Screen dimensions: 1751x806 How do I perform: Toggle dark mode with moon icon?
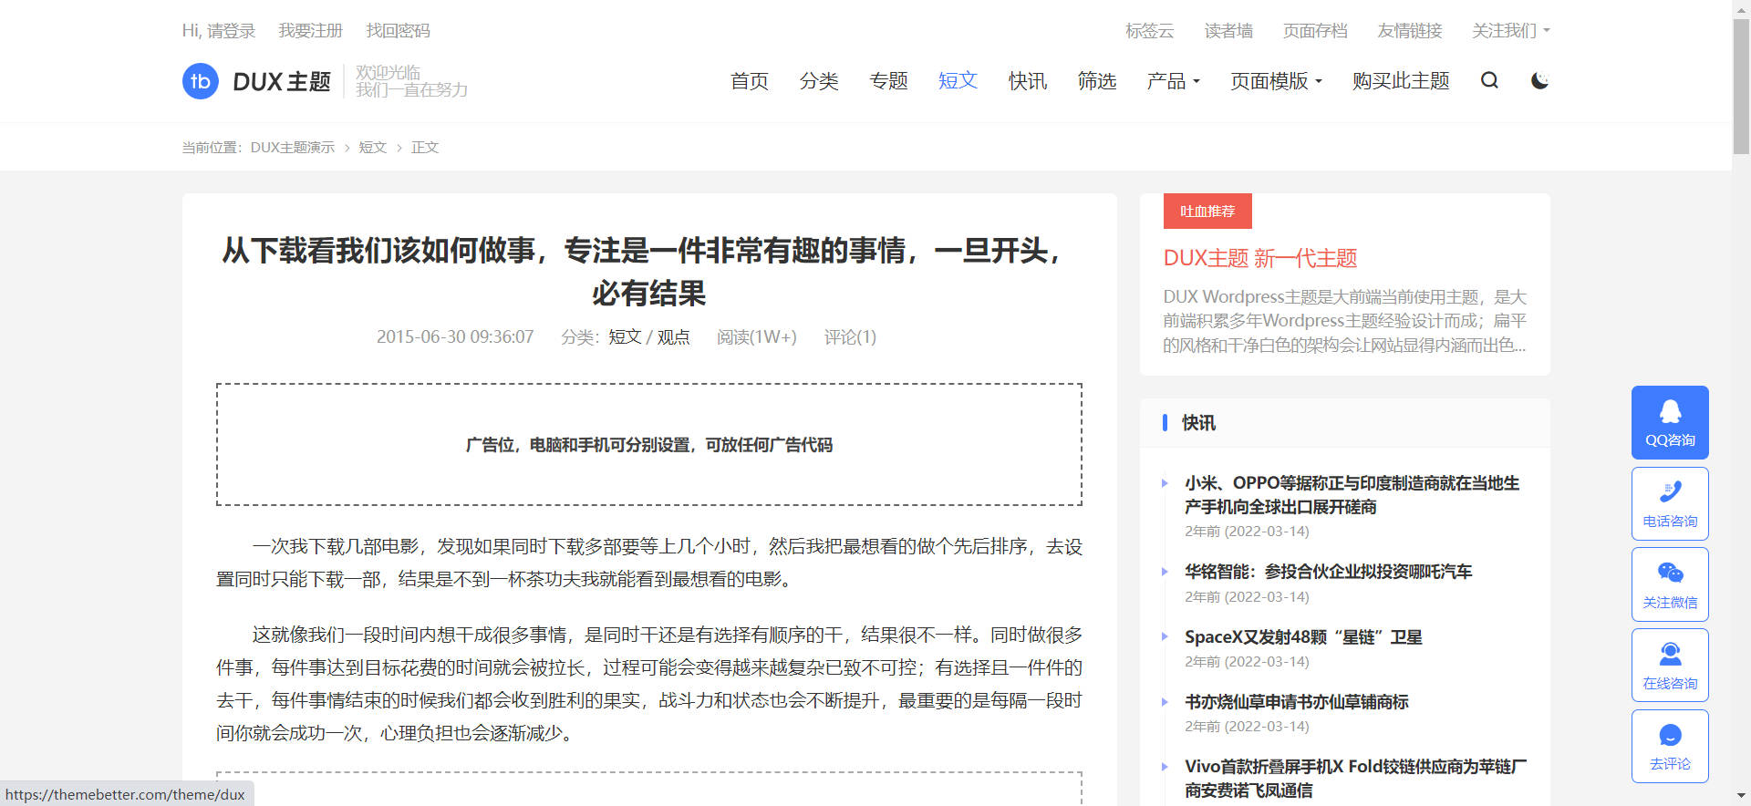tap(1539, 81)
